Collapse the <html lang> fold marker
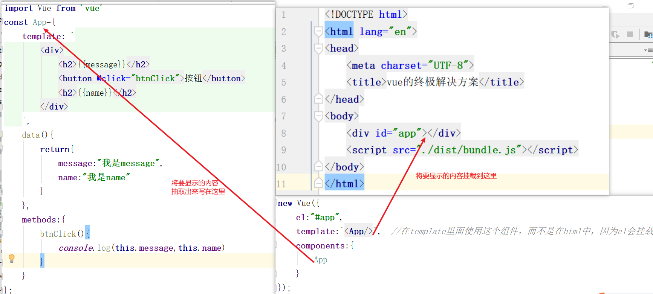 pos(318,32)
